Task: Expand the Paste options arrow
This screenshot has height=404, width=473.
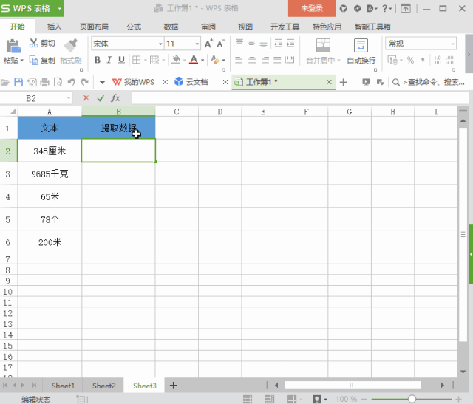Action: tap(21, 61)
